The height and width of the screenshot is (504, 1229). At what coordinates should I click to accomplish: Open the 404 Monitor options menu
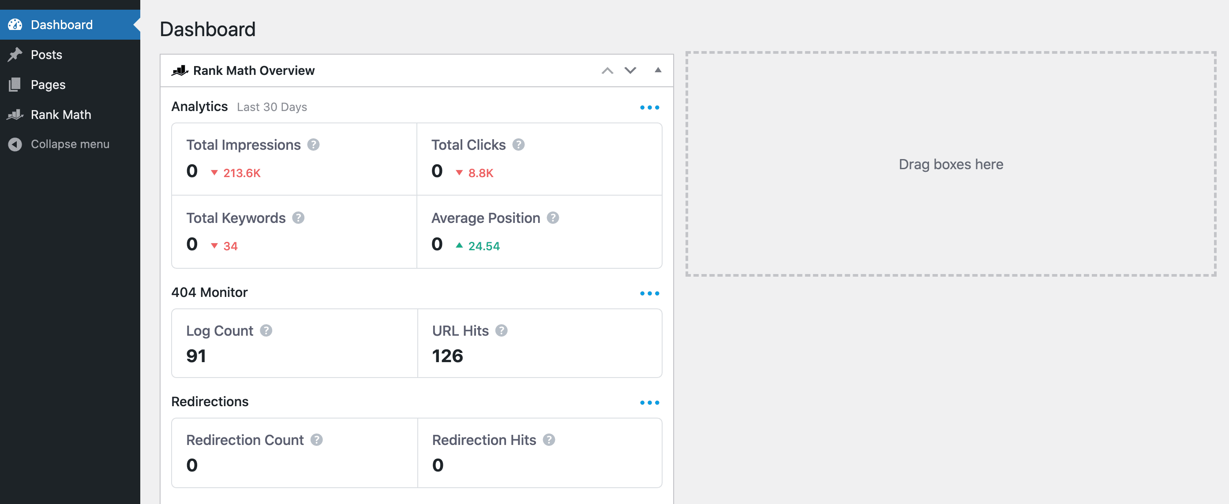click(650, 293)
